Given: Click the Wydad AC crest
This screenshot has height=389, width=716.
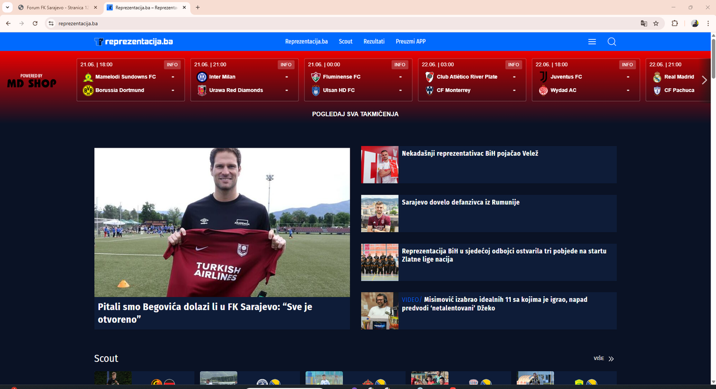Looking at the screenshot, I should pos(544,91).
